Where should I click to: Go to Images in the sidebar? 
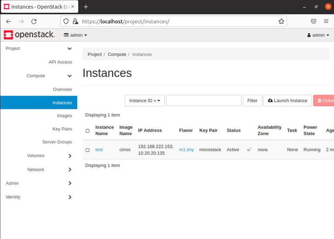pyautogui.click(x=64, y=116)
